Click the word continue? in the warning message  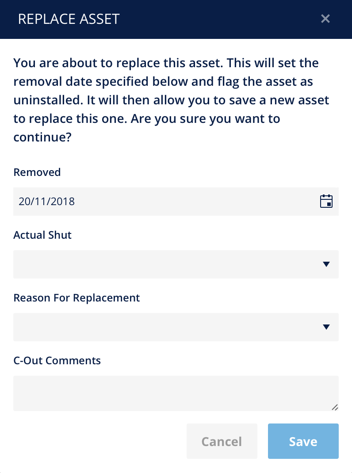point(42,137)
